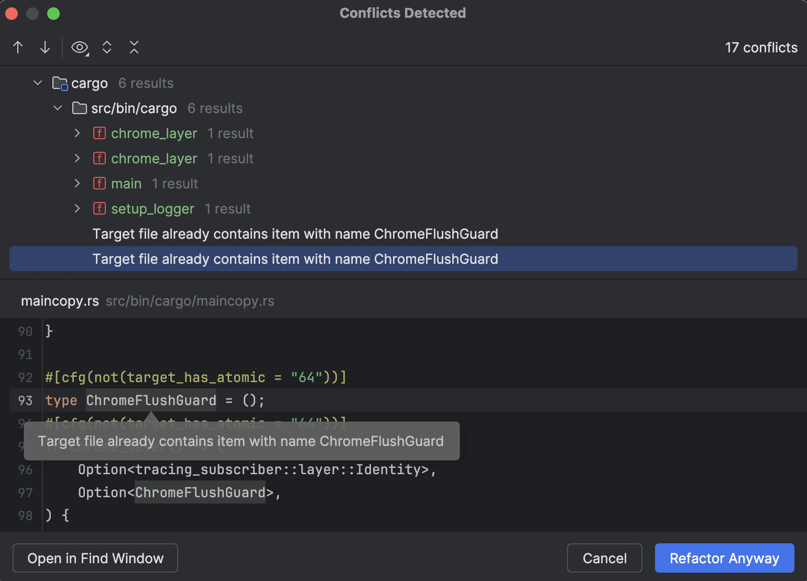
Task: Open the preview eye icon options
Action: pyautogui.click(x=79, y=47)
